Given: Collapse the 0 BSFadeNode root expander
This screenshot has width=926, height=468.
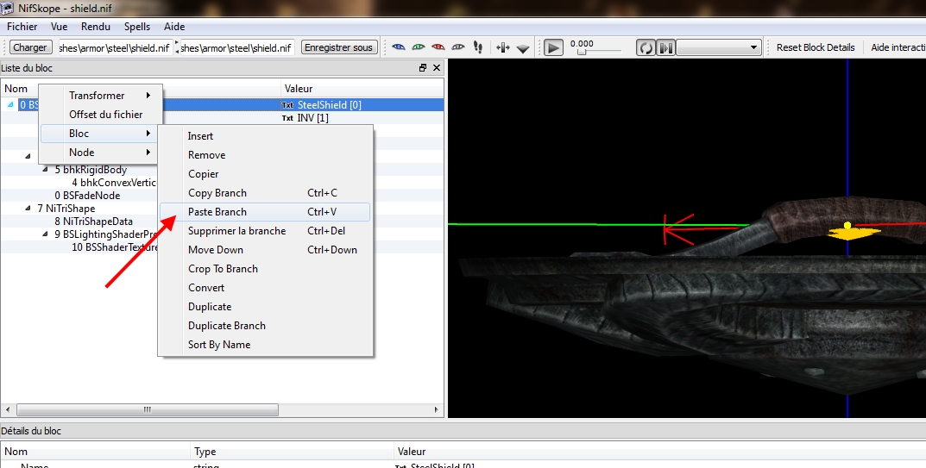Looking at the screenshot, I should tap(10, 104).
